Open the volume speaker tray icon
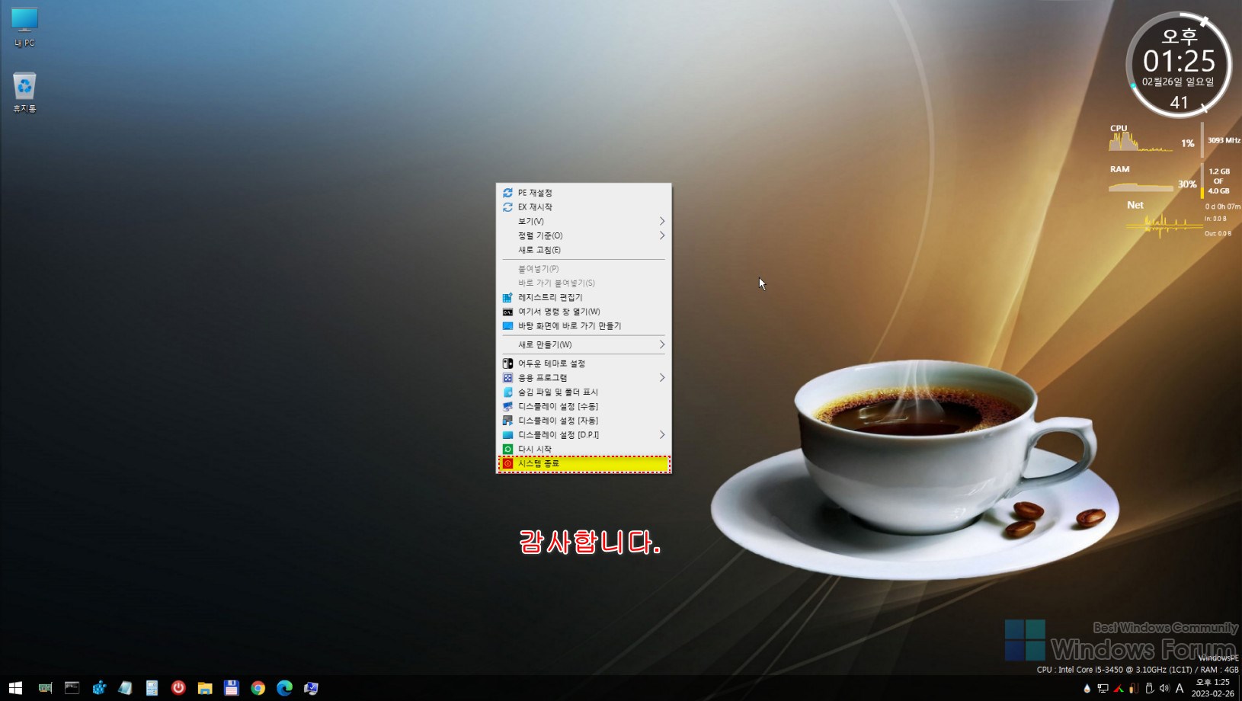The image size is (1242, 701). pyautogui.click(x=1164, y=688)
